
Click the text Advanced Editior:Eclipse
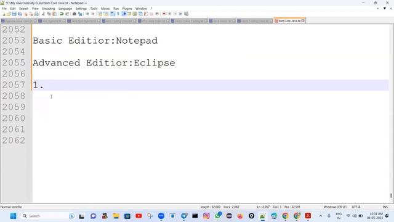pyautogui.click(x=104, y=63)
